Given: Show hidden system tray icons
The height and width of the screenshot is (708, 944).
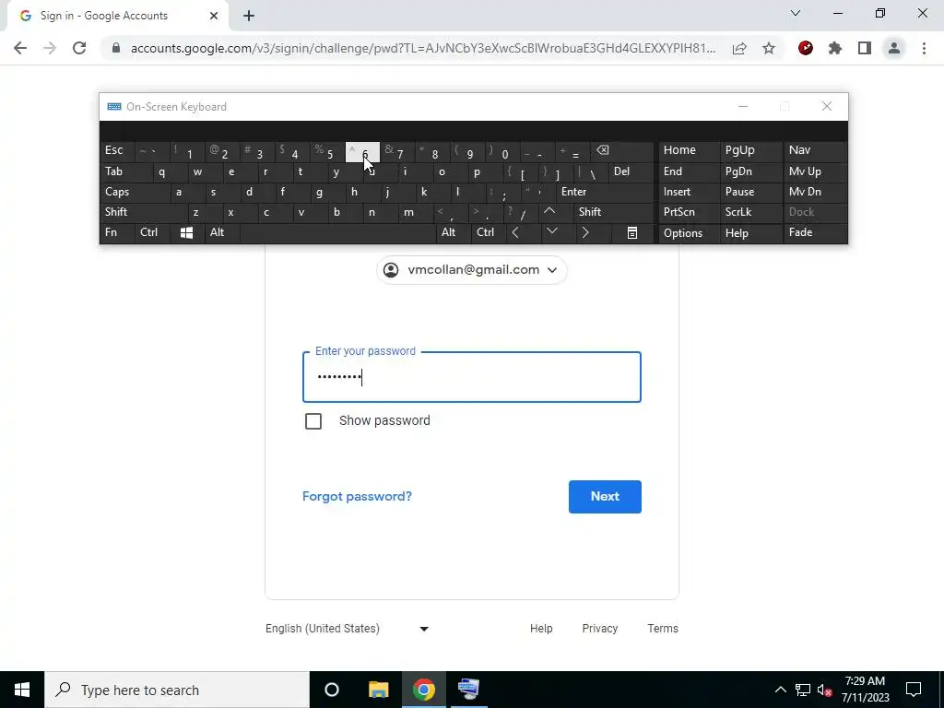Looking at the screenshot, I should pyautogui.click(x=780, y=690).
